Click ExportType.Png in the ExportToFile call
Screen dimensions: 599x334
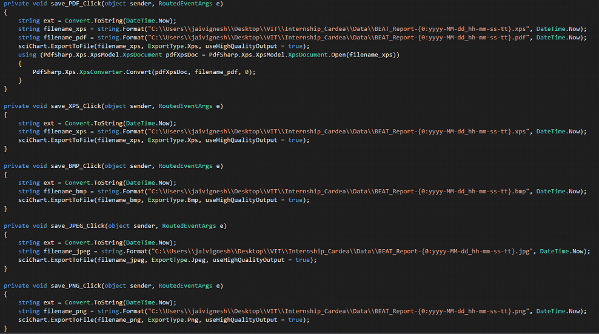coord(173,320)
